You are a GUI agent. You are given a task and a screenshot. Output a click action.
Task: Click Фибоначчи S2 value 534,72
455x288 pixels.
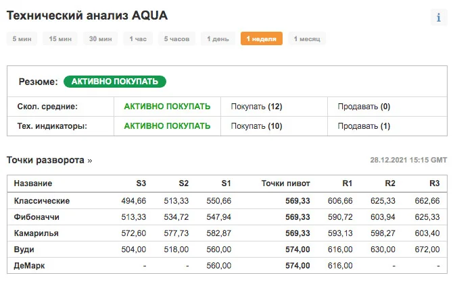(176, 217)
